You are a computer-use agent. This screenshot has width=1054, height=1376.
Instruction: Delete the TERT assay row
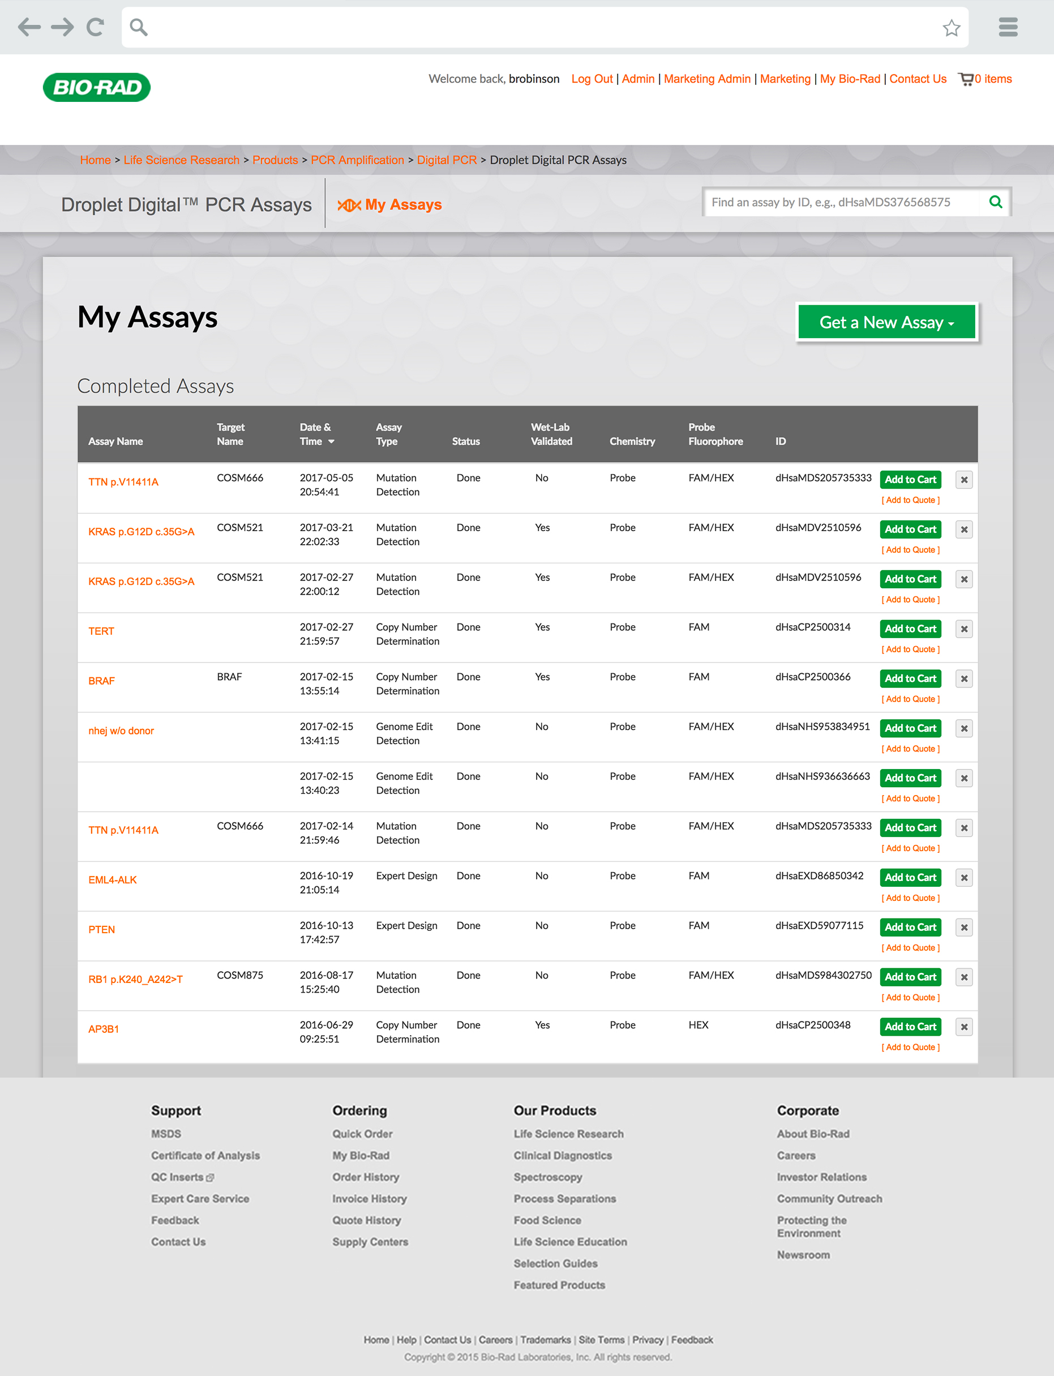[x=963, y=629]
